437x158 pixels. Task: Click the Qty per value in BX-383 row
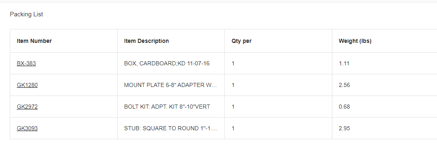pos(233,63)
